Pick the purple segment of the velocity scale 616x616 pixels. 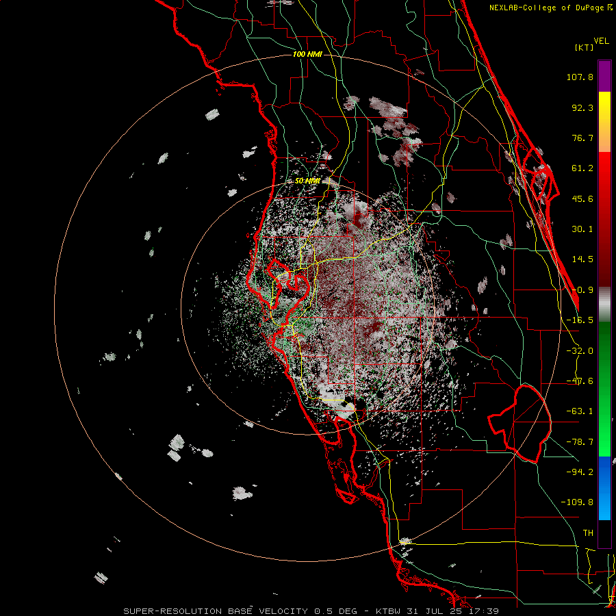[604, 76]
